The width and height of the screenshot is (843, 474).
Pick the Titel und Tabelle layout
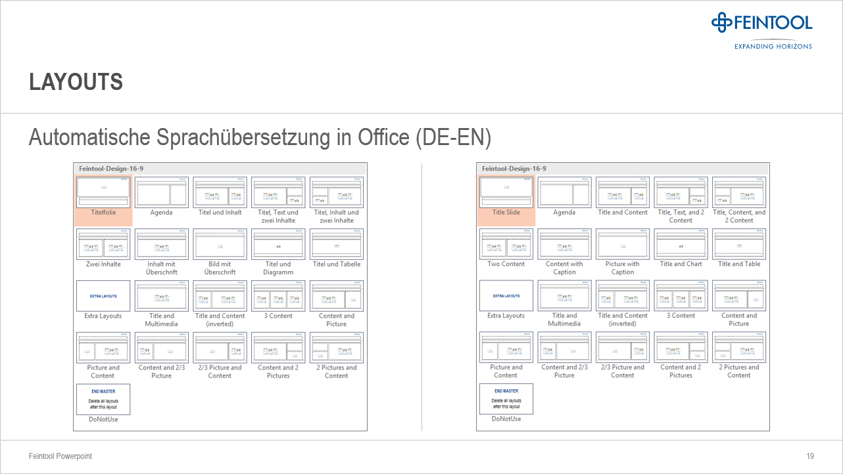(x=336, y=244)
